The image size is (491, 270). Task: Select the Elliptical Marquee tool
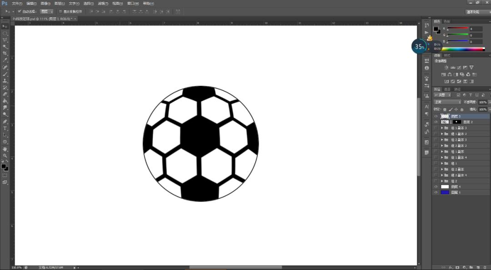point(5,33)
